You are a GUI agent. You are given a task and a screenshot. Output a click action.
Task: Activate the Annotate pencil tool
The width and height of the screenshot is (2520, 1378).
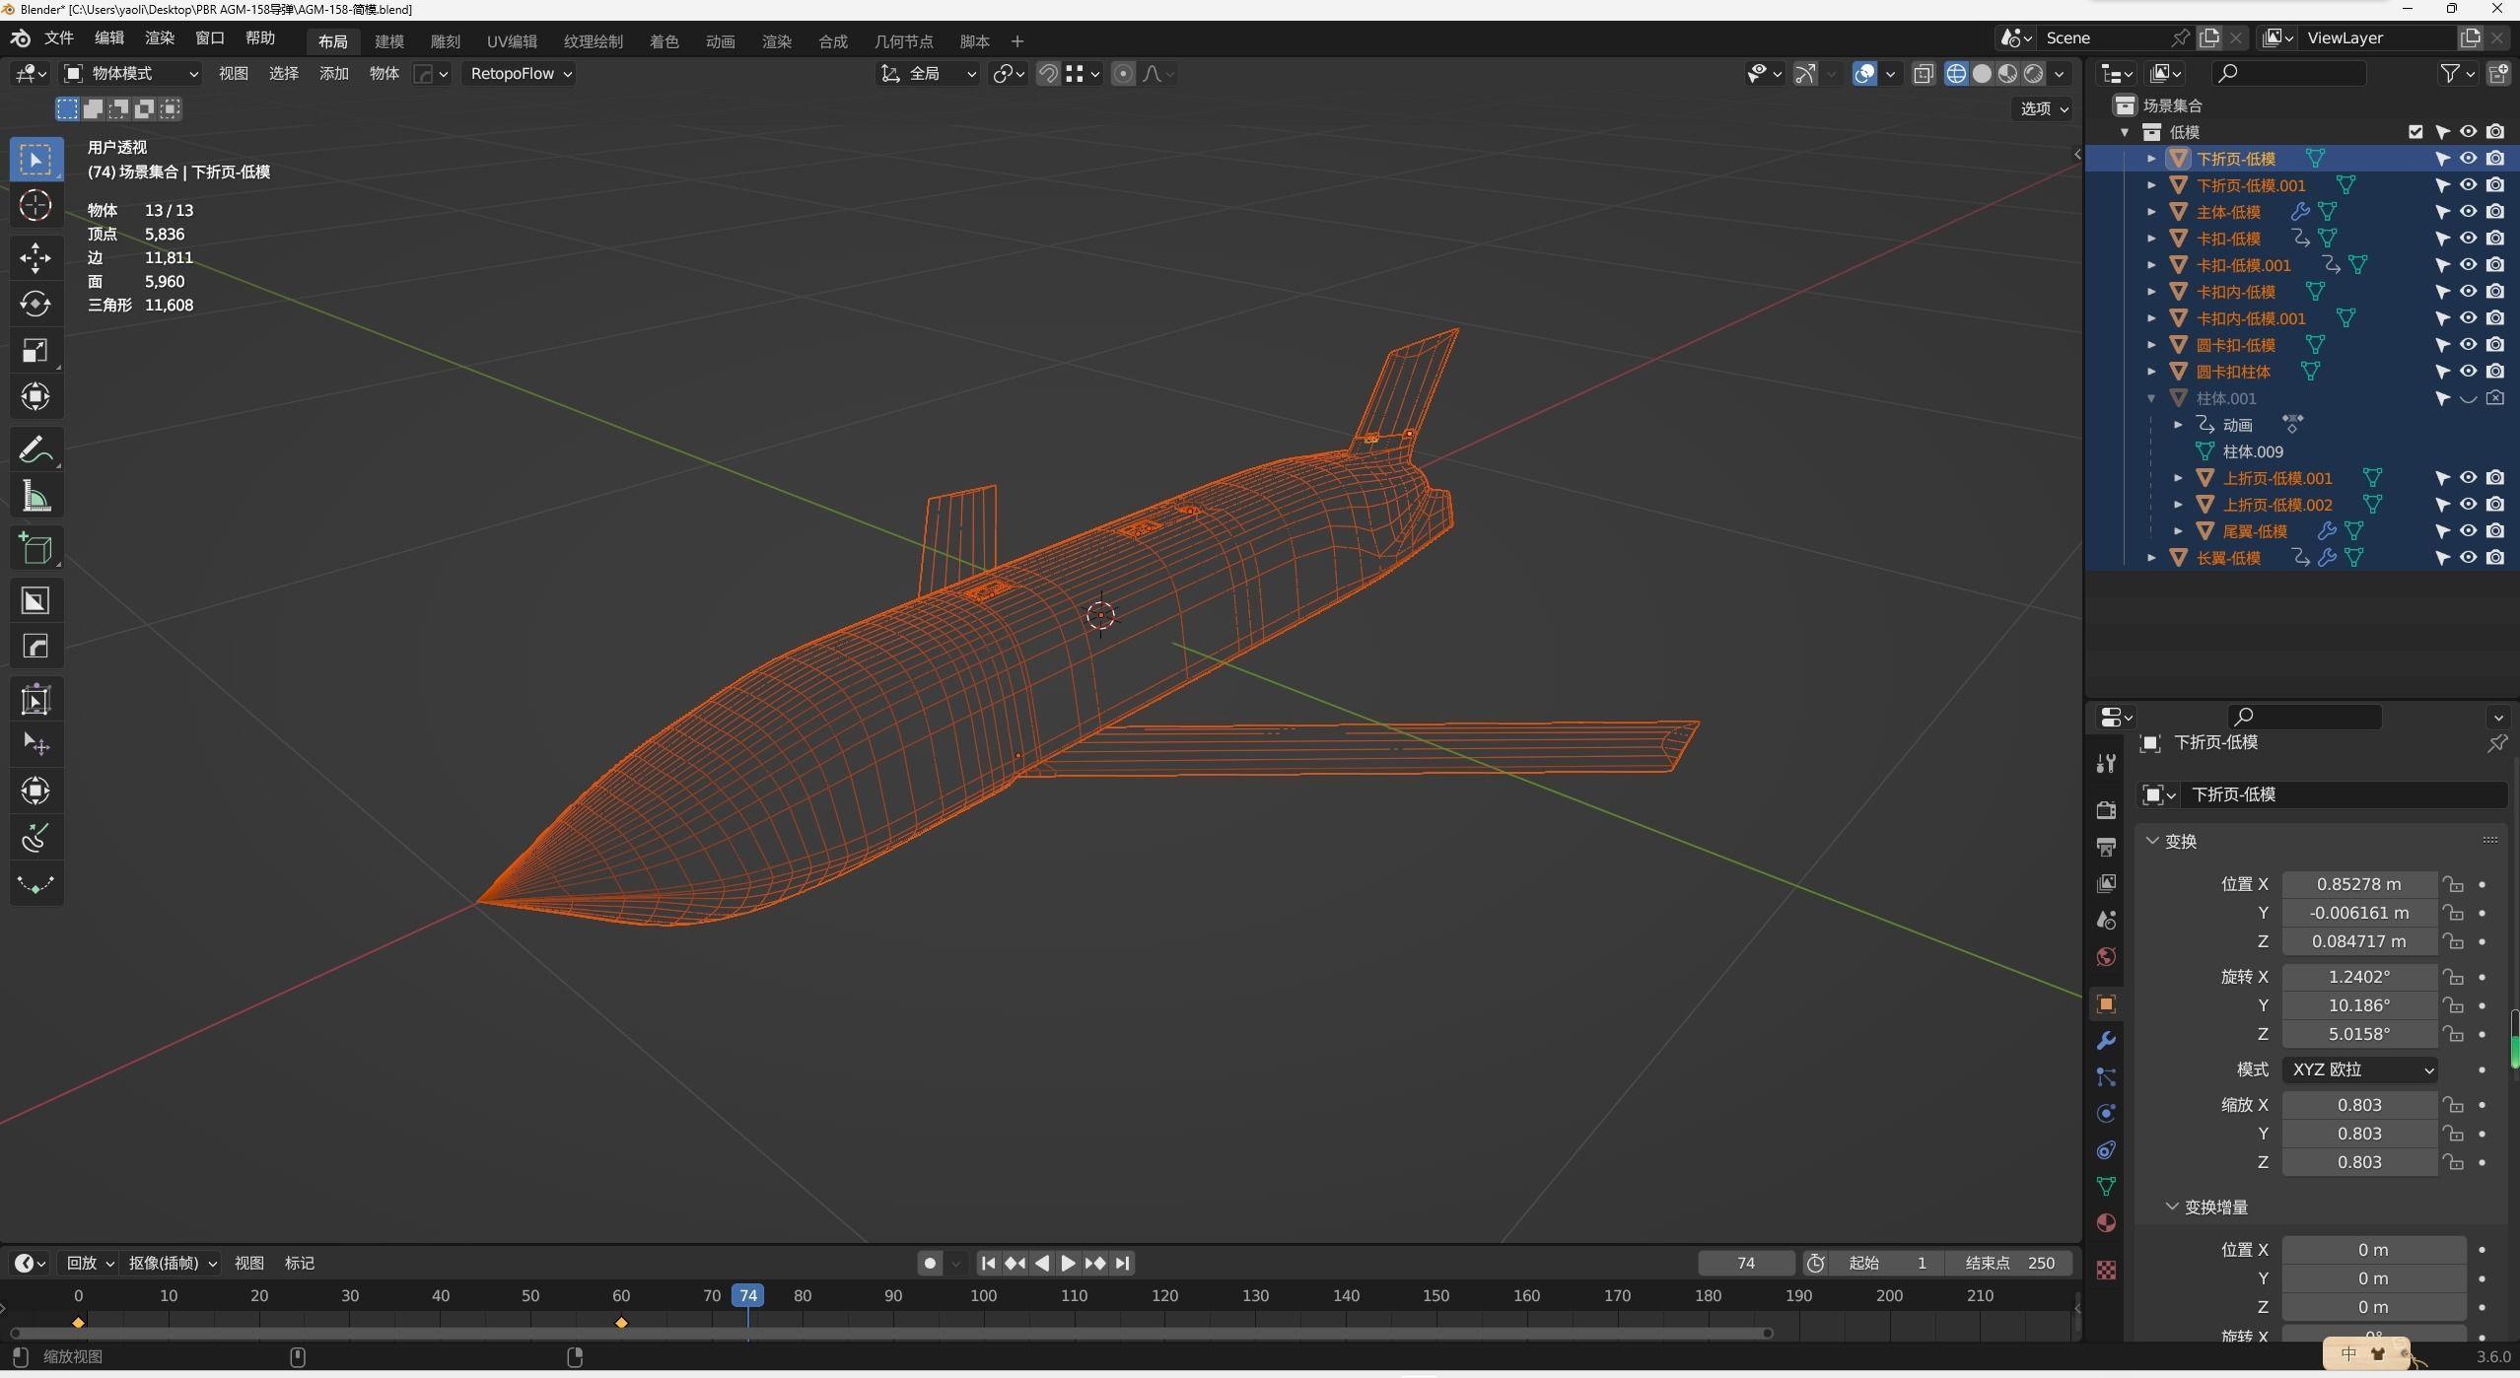point(35,450)
